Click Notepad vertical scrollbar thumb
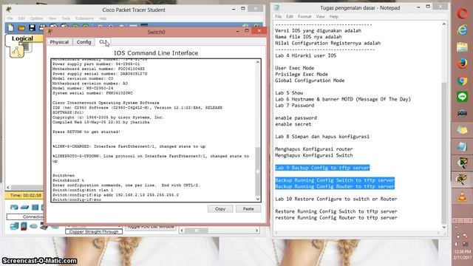 (443, 153)
